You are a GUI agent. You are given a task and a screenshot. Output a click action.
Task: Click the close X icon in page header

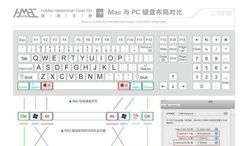tap(229, 13)
